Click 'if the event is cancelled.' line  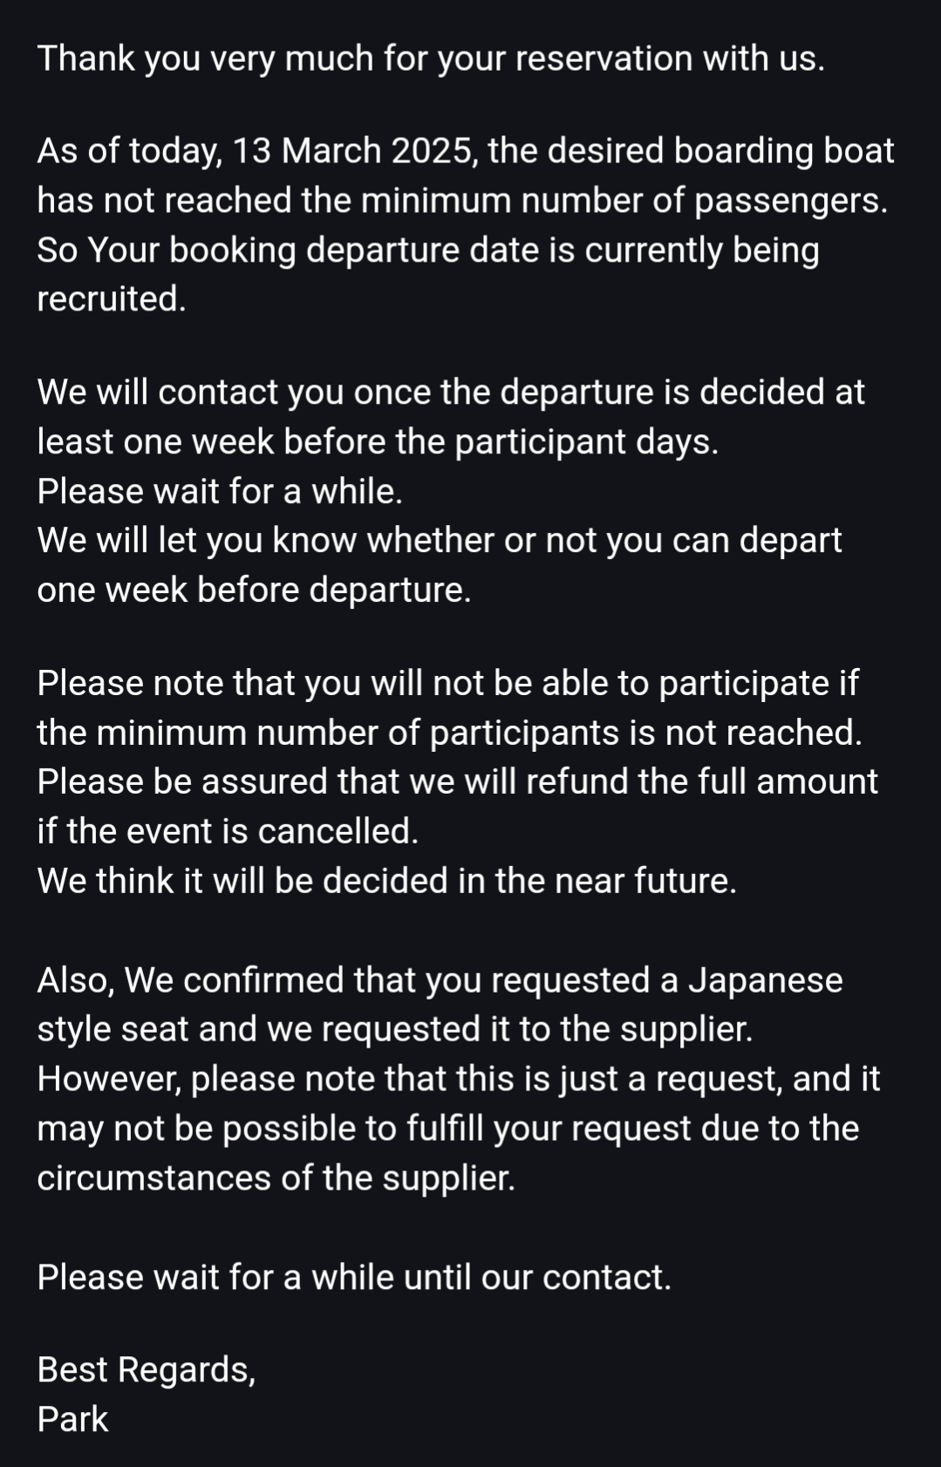tap(228, 831)
